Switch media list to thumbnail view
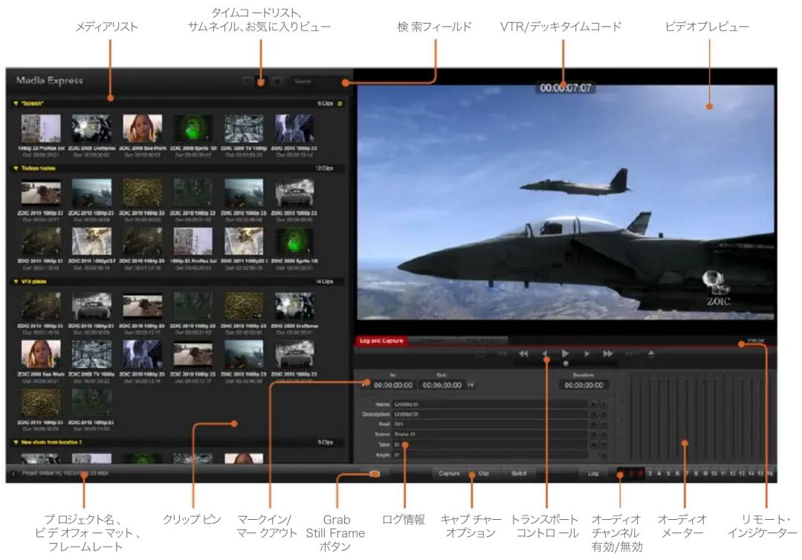 point(261,81)
